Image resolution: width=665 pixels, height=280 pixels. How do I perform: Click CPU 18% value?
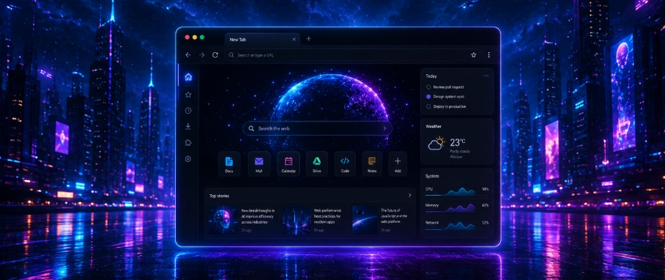click(485, 189)
